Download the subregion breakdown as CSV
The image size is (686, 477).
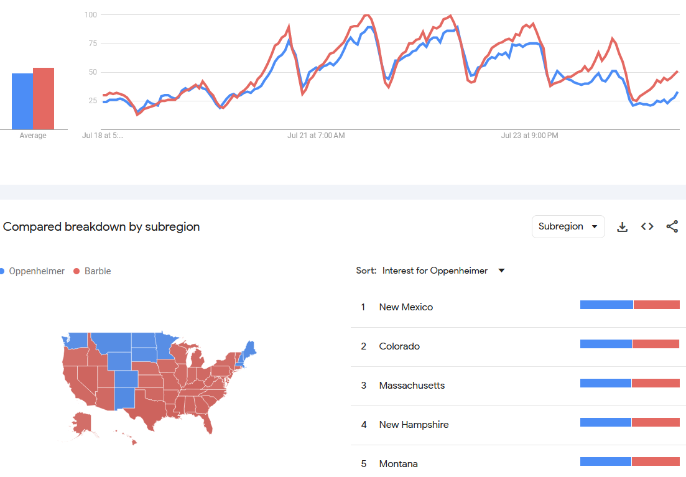coord(622,227)
